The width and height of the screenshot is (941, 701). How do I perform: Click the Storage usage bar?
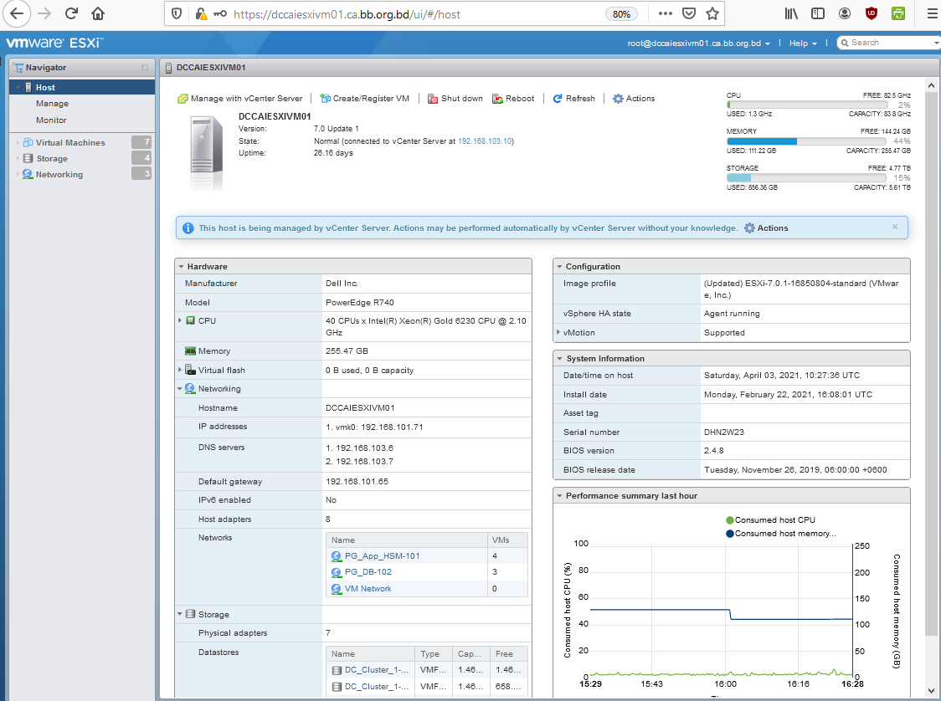pos(806,178)
